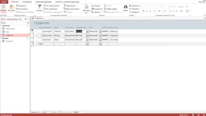Open Код группы dropdown for Луговой
Image resolution: width=206 pixels, height=116 pixels.
(87, 40)
